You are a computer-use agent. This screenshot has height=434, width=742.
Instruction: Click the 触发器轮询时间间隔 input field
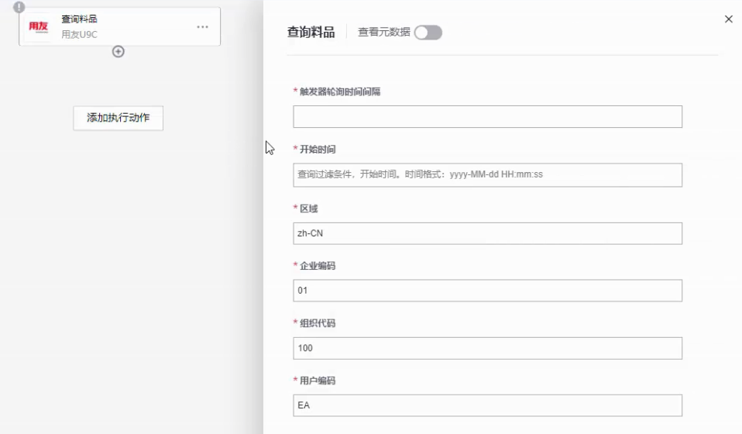[487, 117]
